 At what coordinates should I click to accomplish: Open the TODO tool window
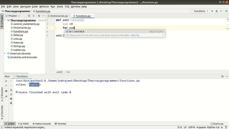pos(23,124)
